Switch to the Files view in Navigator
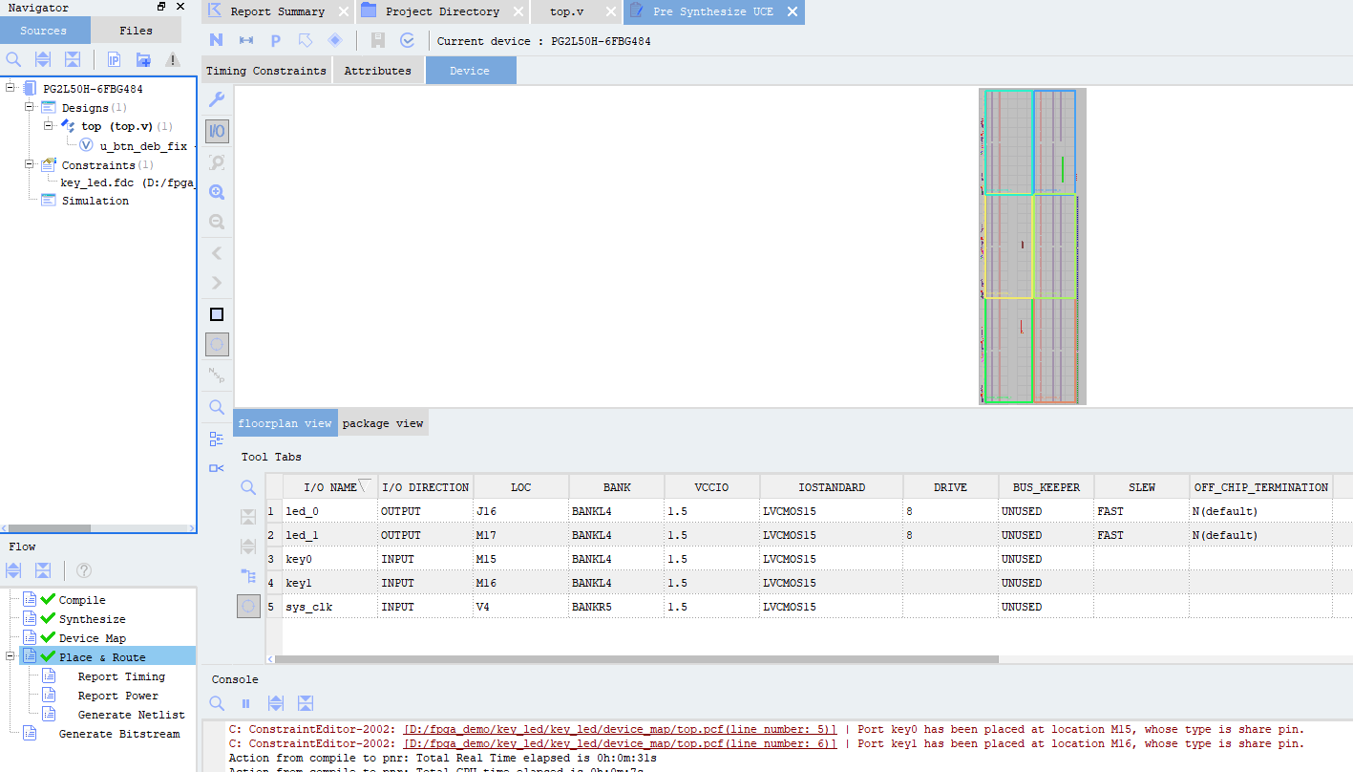 pos(136,30)
